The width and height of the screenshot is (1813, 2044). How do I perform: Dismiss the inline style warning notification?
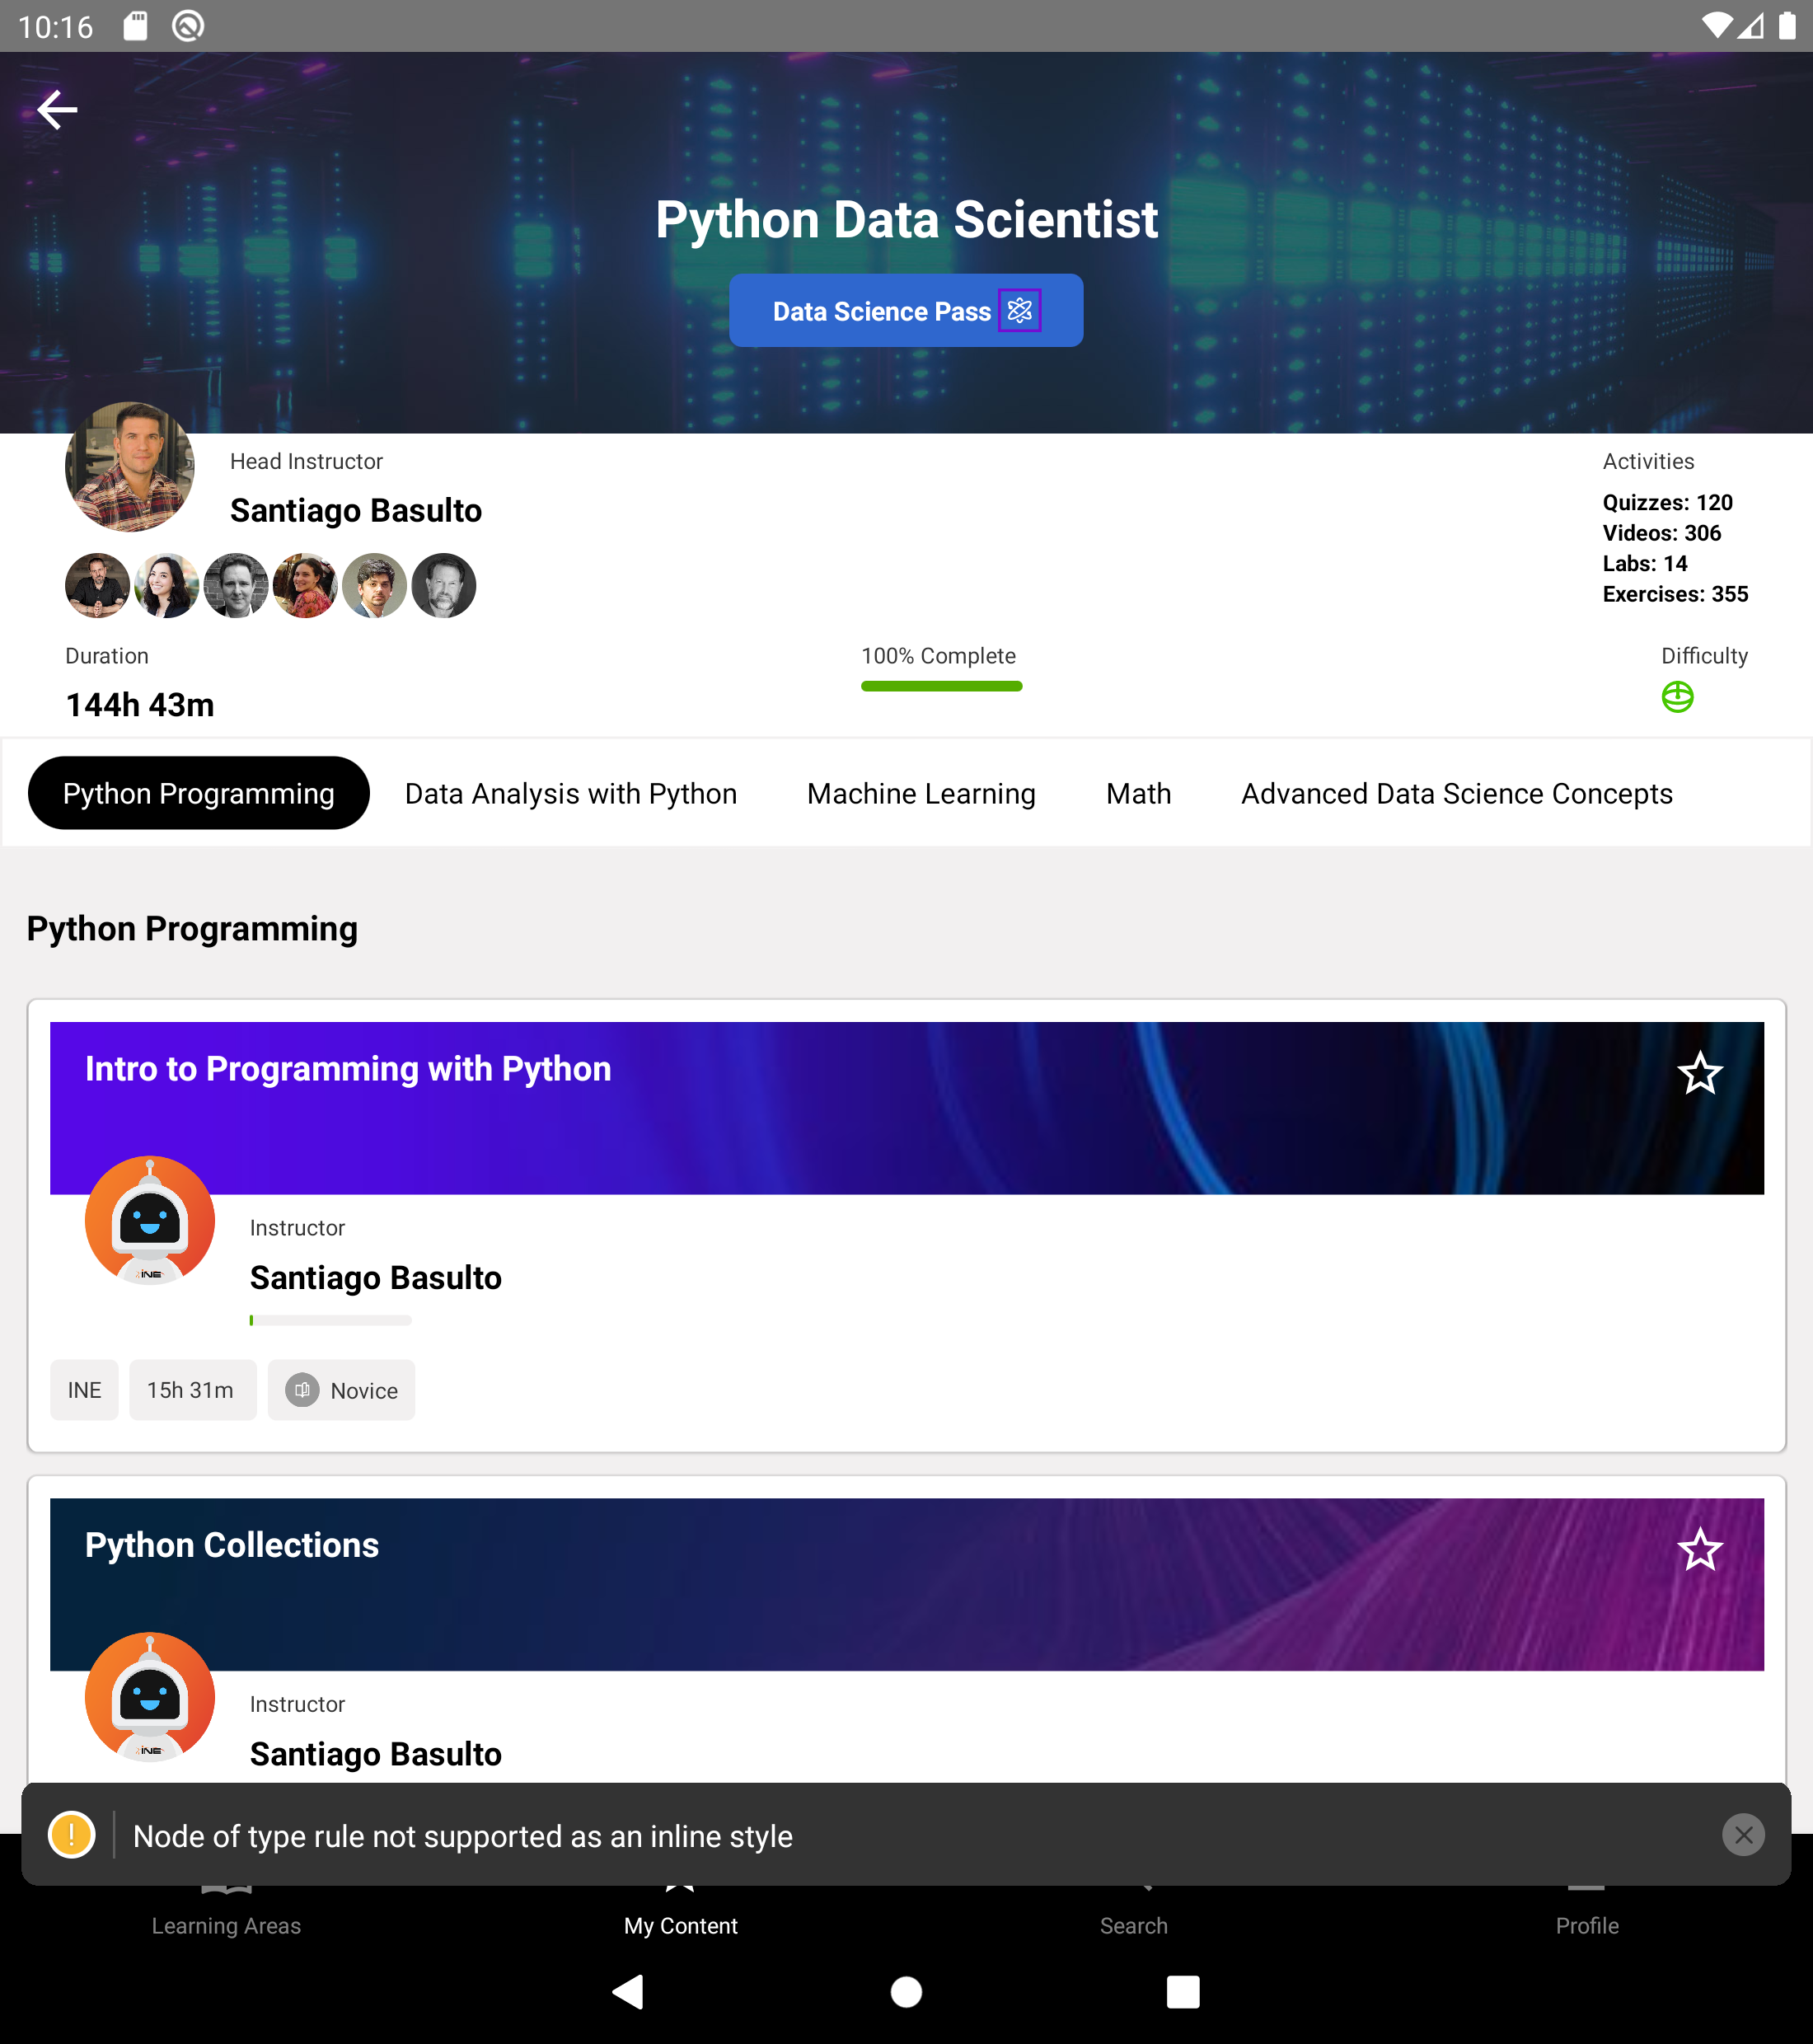[x=1743, y=1835]
